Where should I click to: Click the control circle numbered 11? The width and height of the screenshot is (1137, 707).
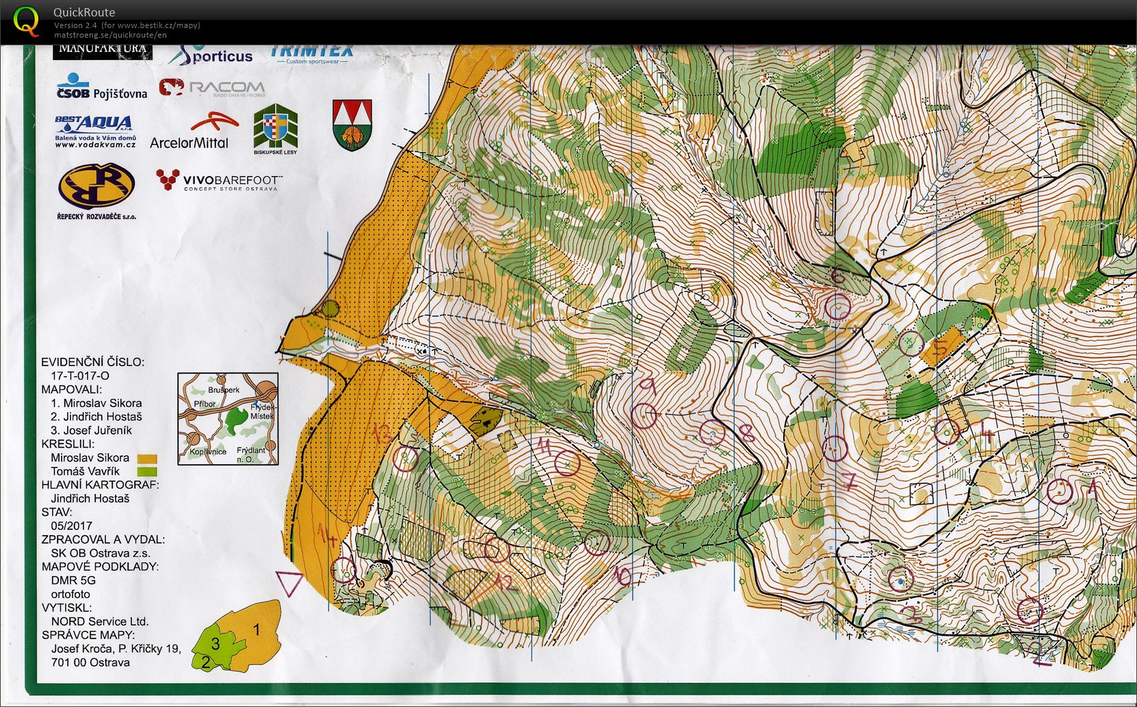566,464
